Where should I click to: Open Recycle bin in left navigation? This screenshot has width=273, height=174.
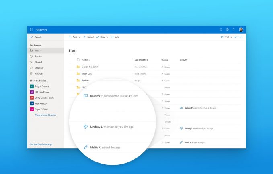click(45, 73)
